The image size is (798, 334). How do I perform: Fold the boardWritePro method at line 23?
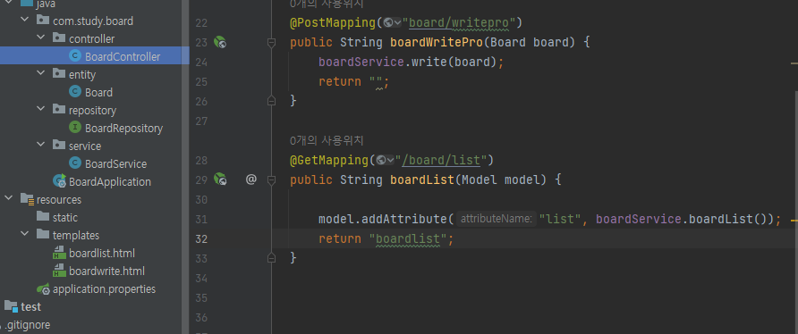271,43
